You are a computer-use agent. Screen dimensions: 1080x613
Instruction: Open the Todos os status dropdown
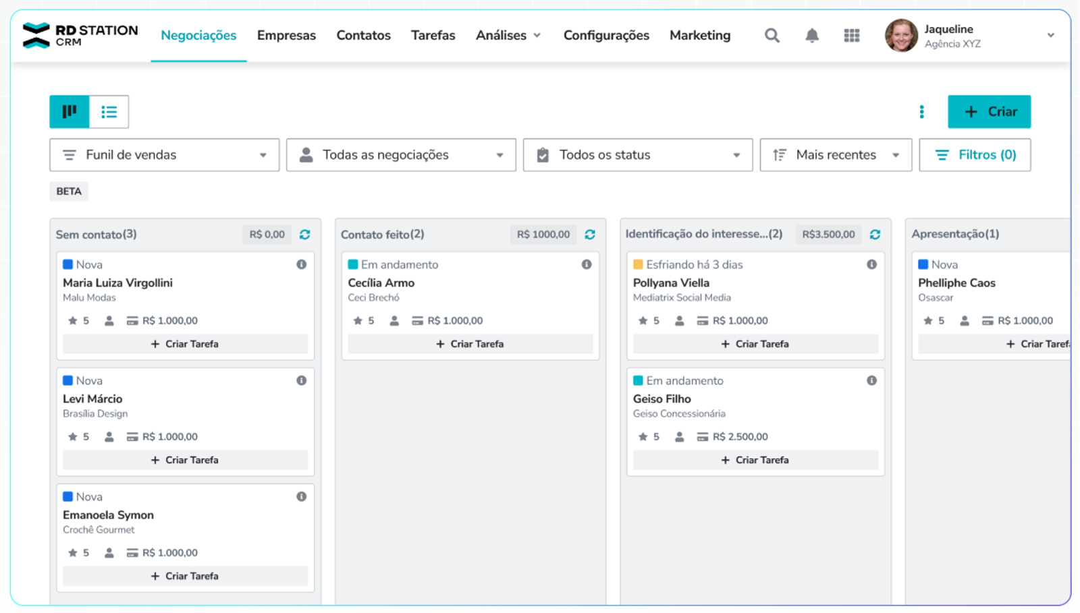[x=637, y=155]
